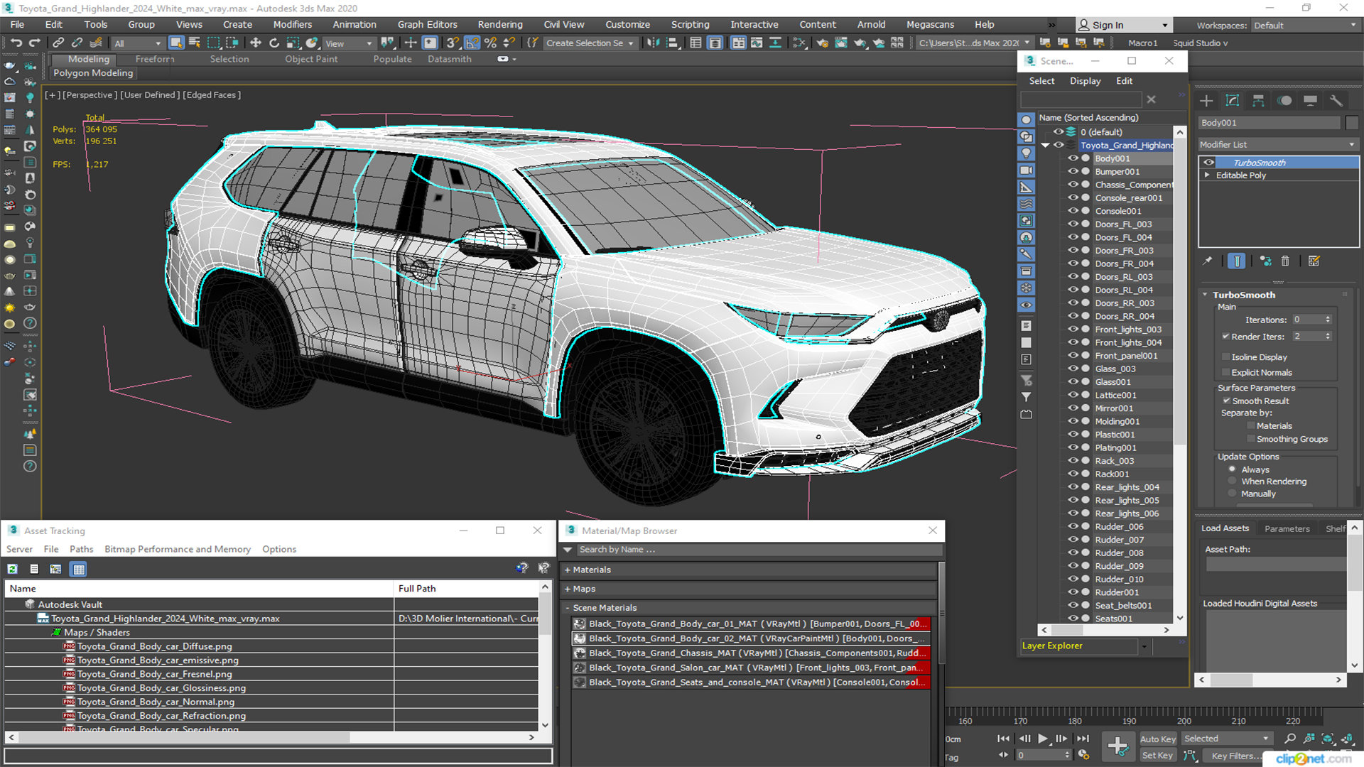
Task: Click Zoom Extents Selected icon
Action: tap(1327, 739)
